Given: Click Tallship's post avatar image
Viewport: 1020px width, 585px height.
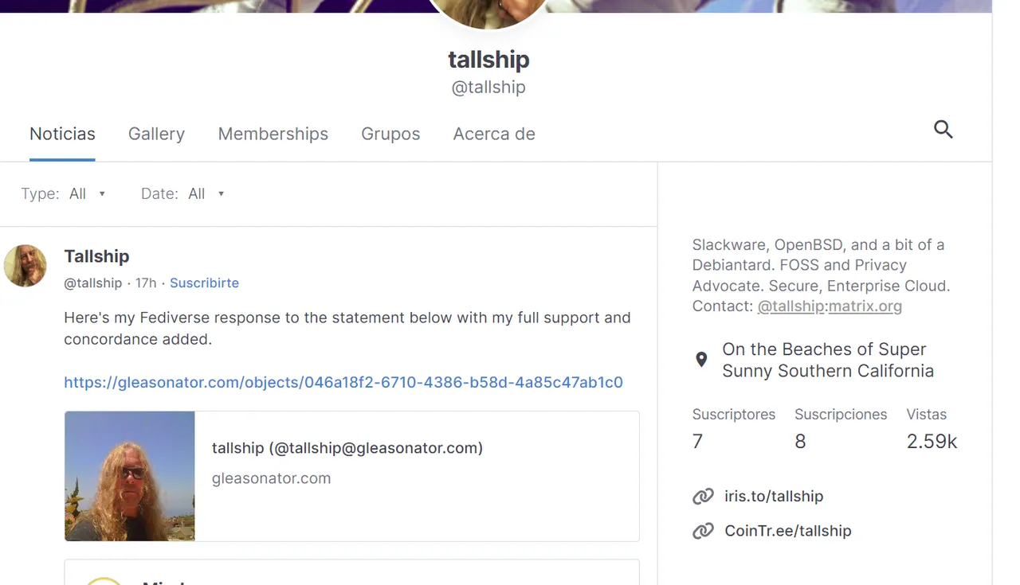Looking at the screenshot, I should (25, 266).
